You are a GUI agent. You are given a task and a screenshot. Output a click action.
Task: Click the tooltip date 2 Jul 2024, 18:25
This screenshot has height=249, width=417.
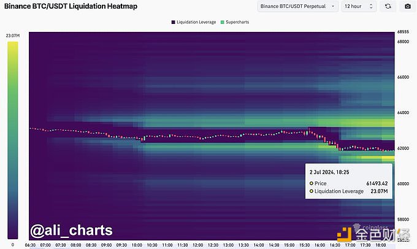tap(329, 172)
